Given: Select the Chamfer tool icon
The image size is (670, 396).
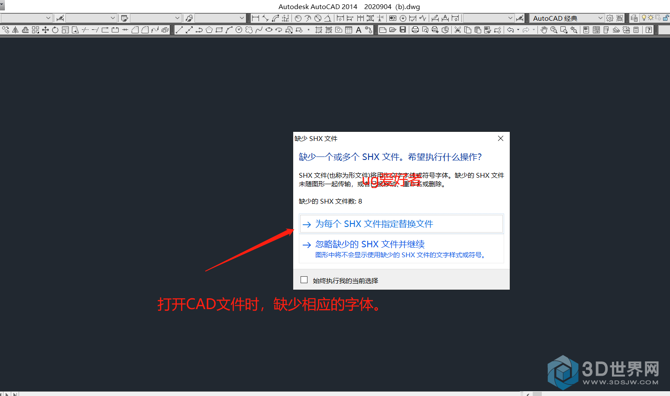Looking at the screenshot, I should [135, 30].
